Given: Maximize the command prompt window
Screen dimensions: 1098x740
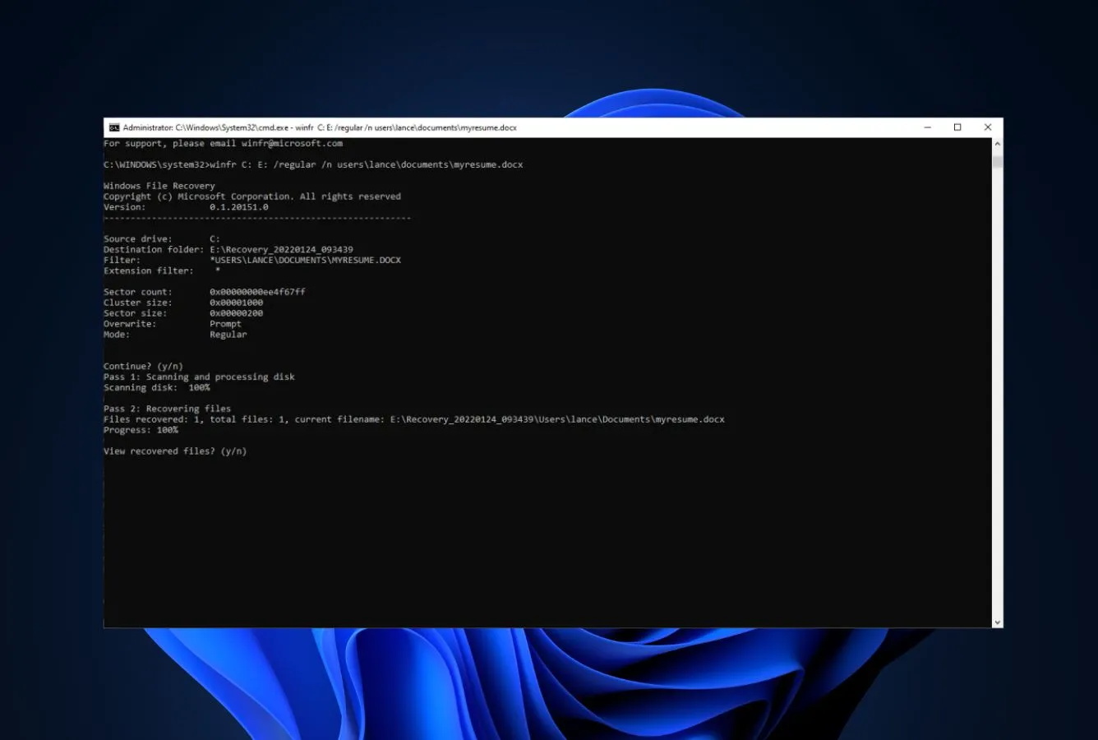Looking at the screenshot, I should 957,127.
